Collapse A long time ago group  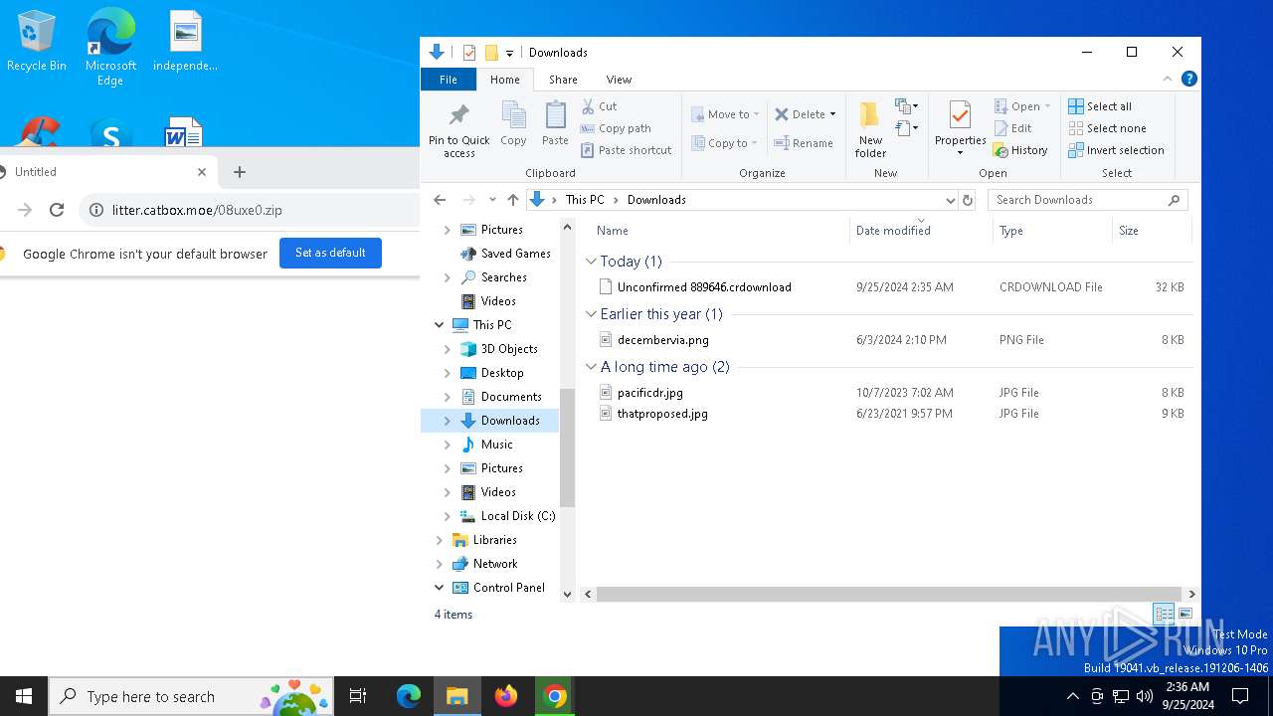point(591,367)
